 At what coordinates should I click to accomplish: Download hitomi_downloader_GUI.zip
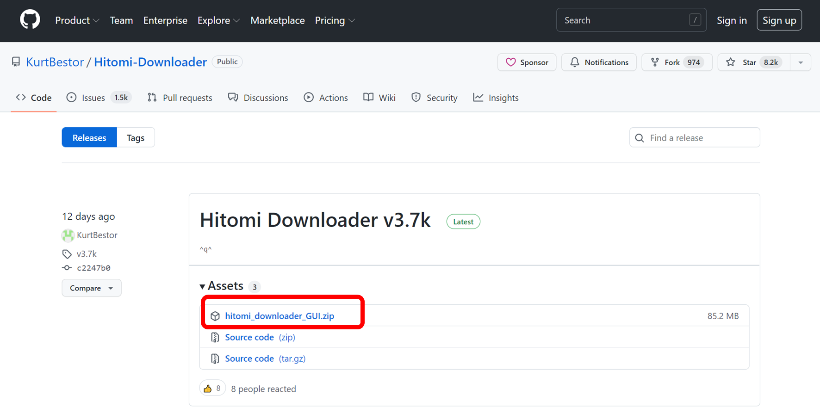(280, 316)
